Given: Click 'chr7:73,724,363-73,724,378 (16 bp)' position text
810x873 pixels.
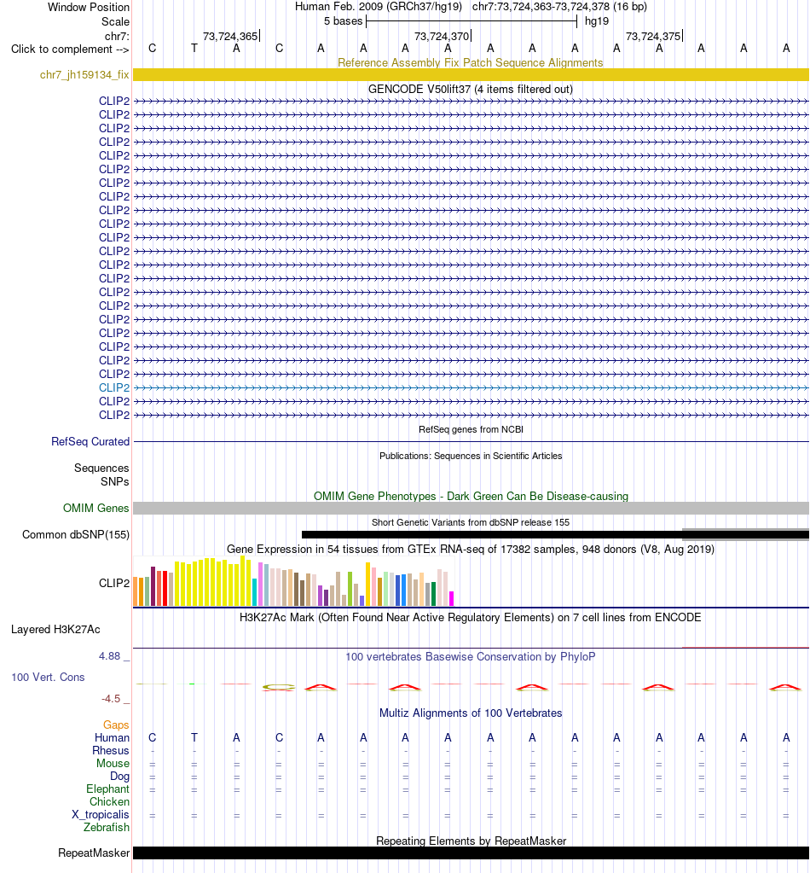Looking at the screenshot, I should pyautogui.click(x=559, y=7).
